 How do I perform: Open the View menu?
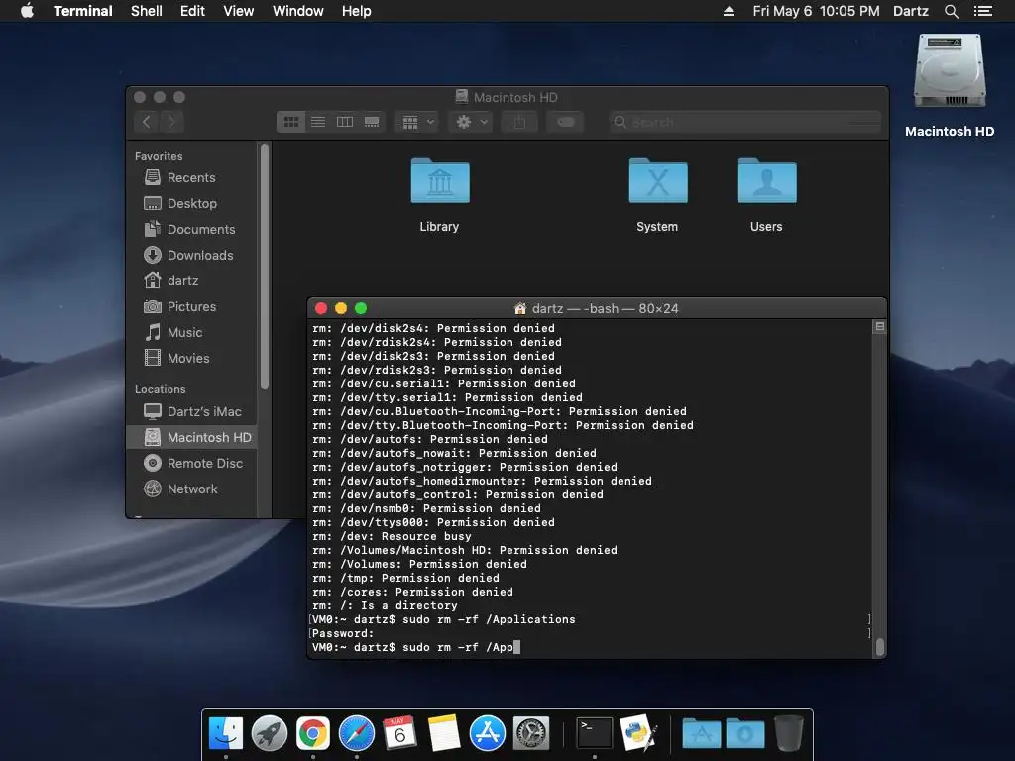(238, 11)
